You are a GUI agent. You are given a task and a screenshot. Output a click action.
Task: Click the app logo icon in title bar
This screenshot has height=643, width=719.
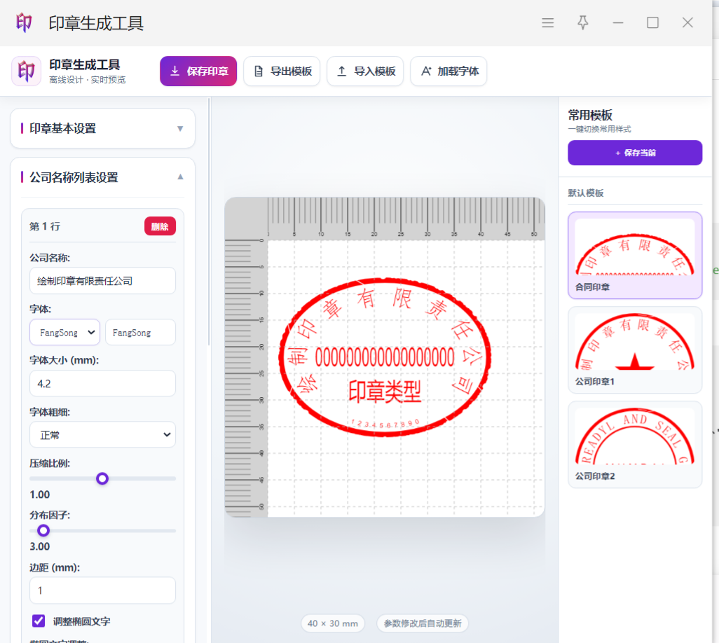tap(23, 22)
